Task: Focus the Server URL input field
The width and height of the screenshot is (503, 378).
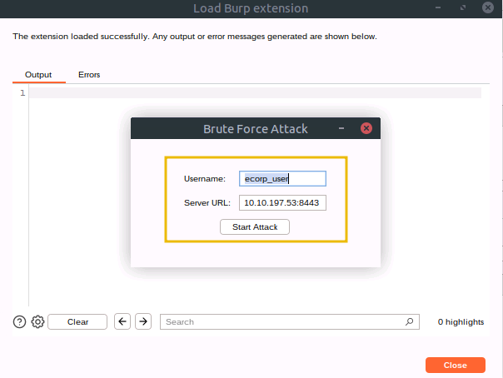Action: (282, 202)
